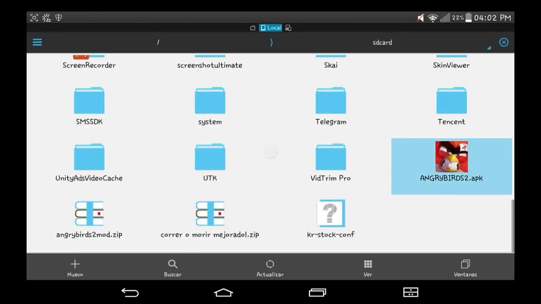Viewport: 541px width, 304px height.
Task: Tap the Android back navigation button
Action: pyautogui.click(x=130, y=292)
